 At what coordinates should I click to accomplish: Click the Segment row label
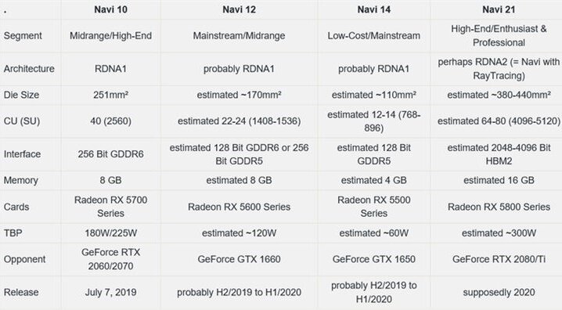click(23, 36)
